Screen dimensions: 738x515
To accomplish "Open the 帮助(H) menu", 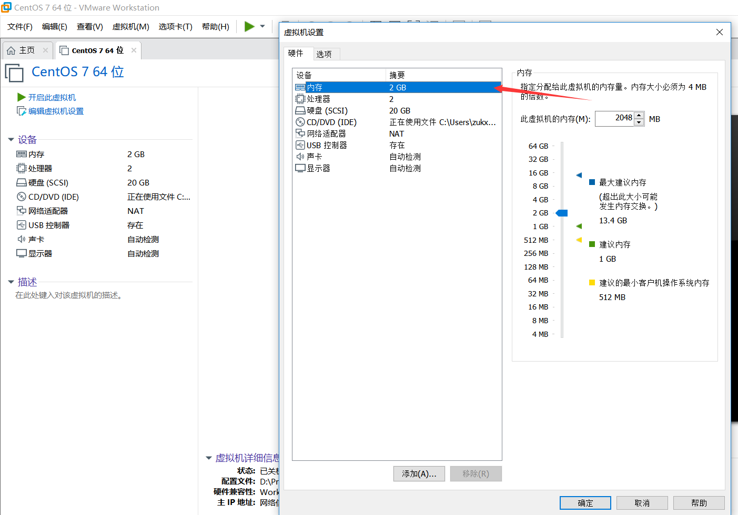I will [x=216, y=27].
